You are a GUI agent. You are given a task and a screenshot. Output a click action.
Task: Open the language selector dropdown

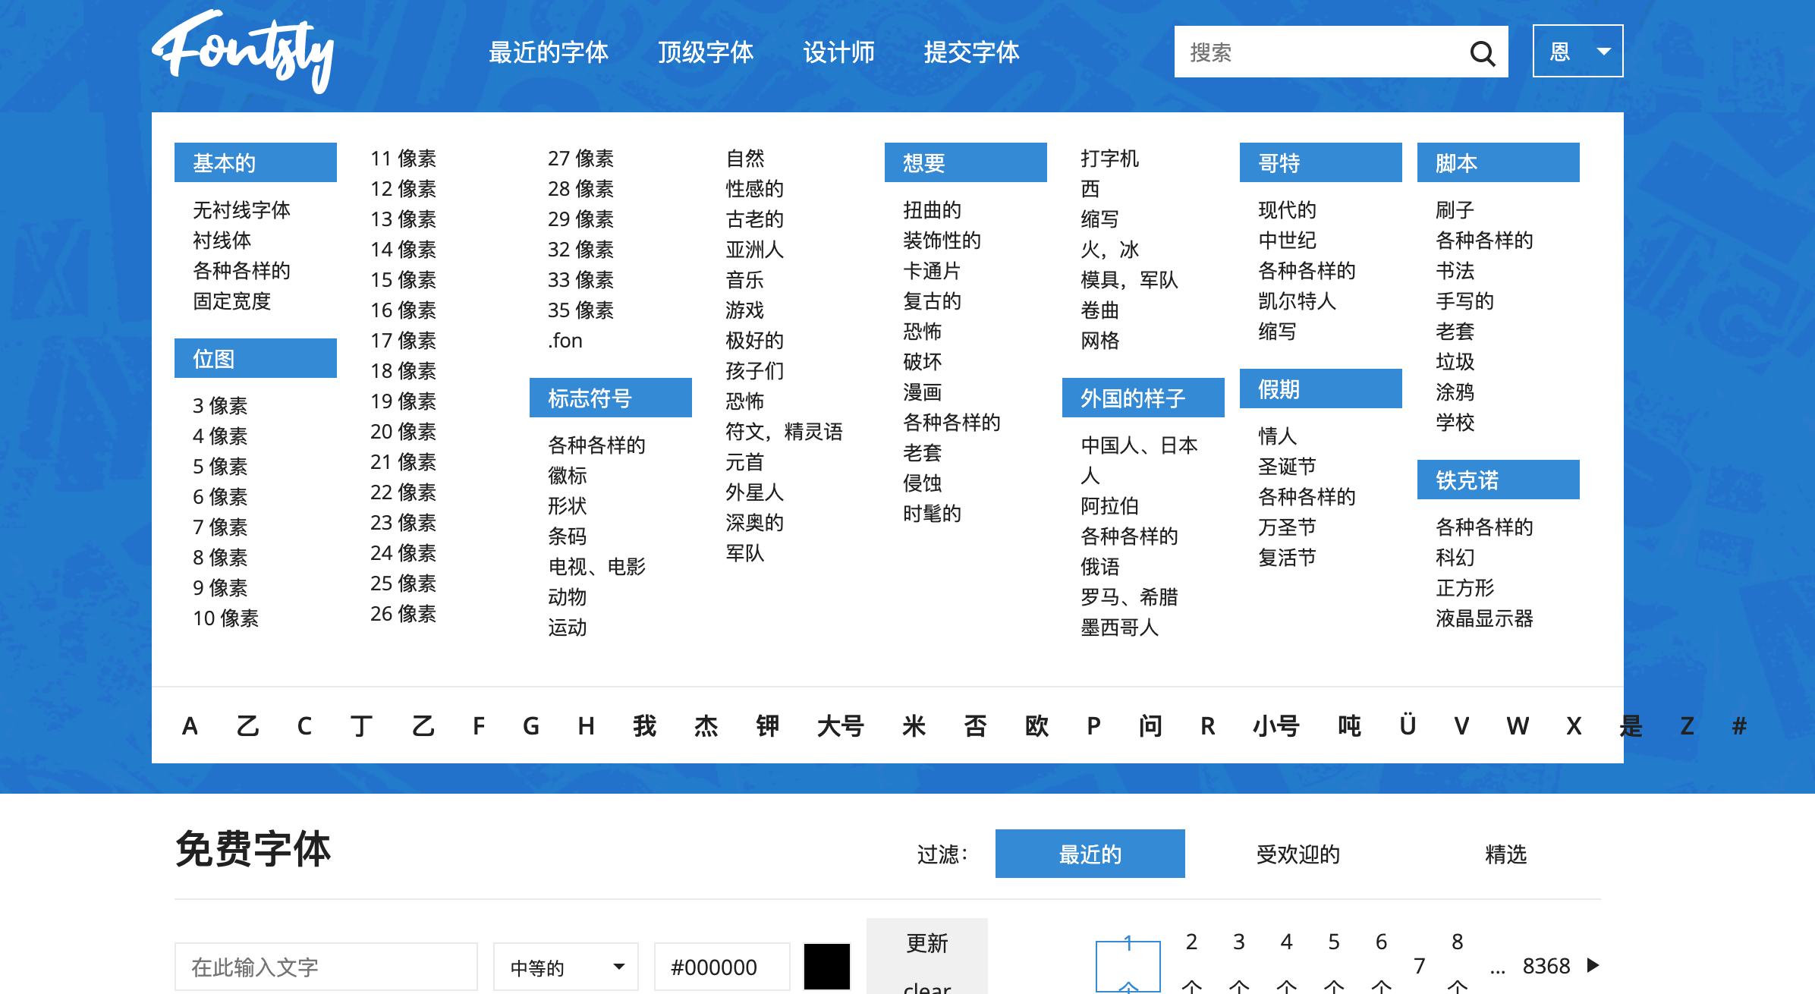(x=1578, y=51)
